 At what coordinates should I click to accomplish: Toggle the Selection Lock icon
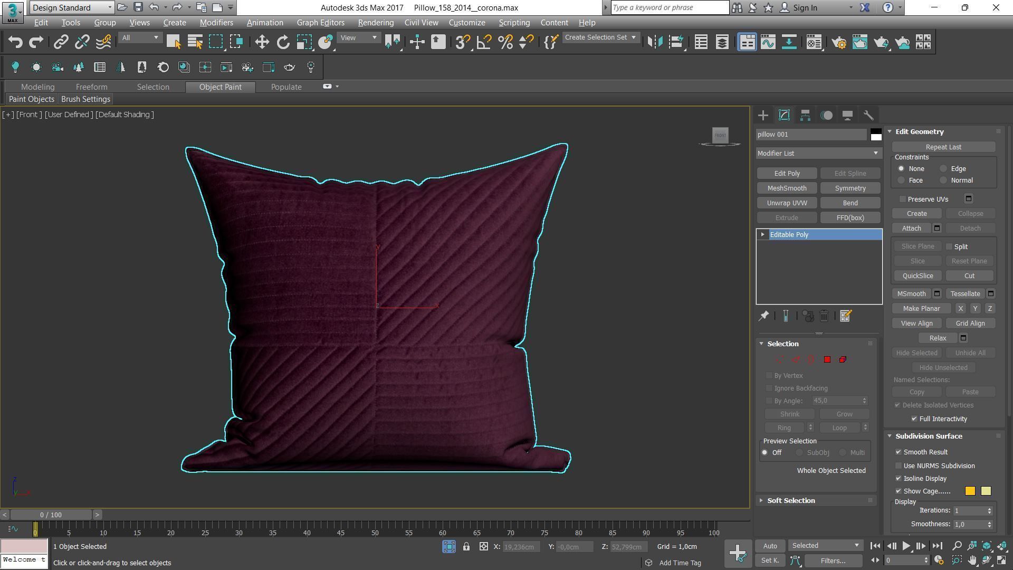(x=466, y=547)
